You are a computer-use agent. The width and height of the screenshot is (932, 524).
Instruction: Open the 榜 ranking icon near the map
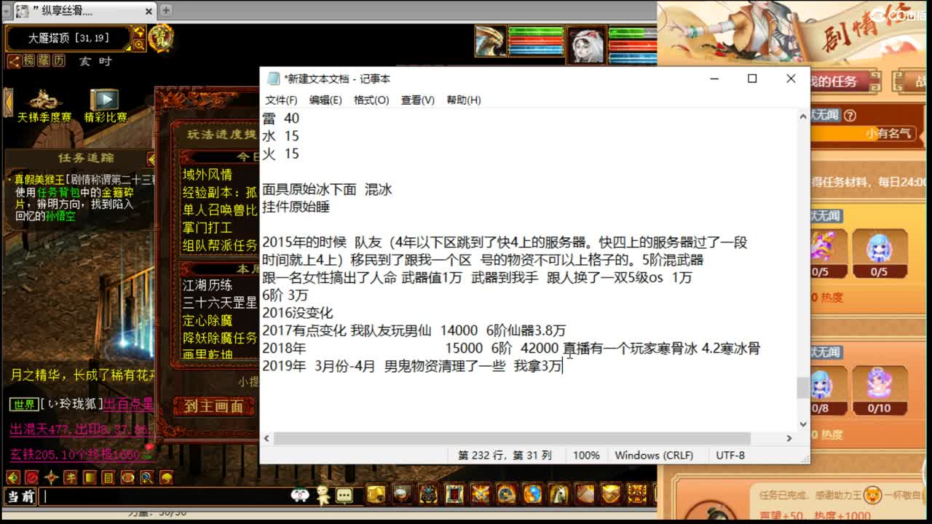click(29, 61)
